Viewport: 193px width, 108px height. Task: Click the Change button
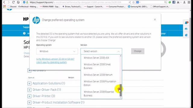tap(138, 51)
